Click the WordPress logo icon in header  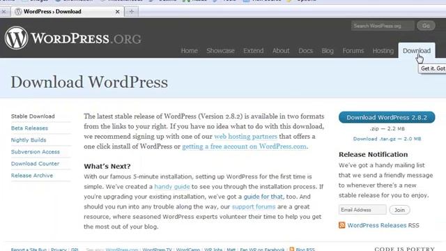pyautogui.click(x=16, y=38)
